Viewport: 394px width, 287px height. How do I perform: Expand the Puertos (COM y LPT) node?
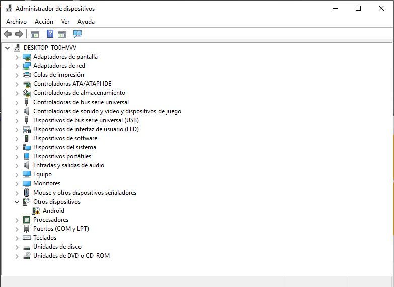coord(17,229)
